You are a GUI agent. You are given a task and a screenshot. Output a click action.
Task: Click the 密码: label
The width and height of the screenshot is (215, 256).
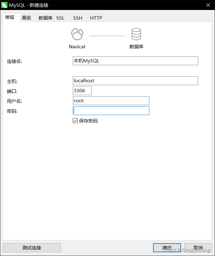click(x=12, y=111)
